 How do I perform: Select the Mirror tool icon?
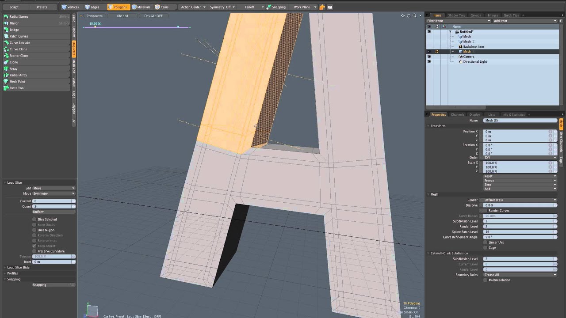(6, 23)
